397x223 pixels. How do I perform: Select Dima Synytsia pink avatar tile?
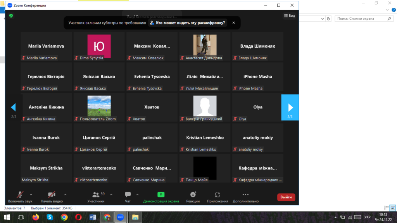point(99,46)
